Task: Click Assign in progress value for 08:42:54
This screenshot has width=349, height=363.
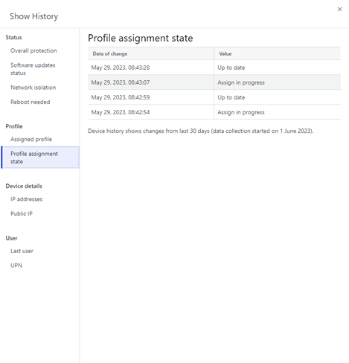Action: (x=278, y=112)
